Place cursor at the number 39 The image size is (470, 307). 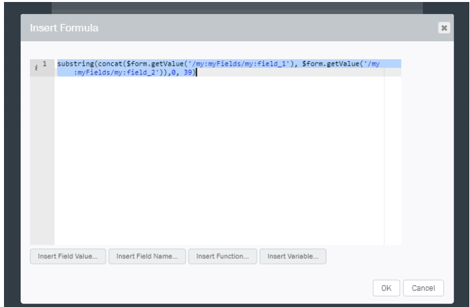[188, 72]
